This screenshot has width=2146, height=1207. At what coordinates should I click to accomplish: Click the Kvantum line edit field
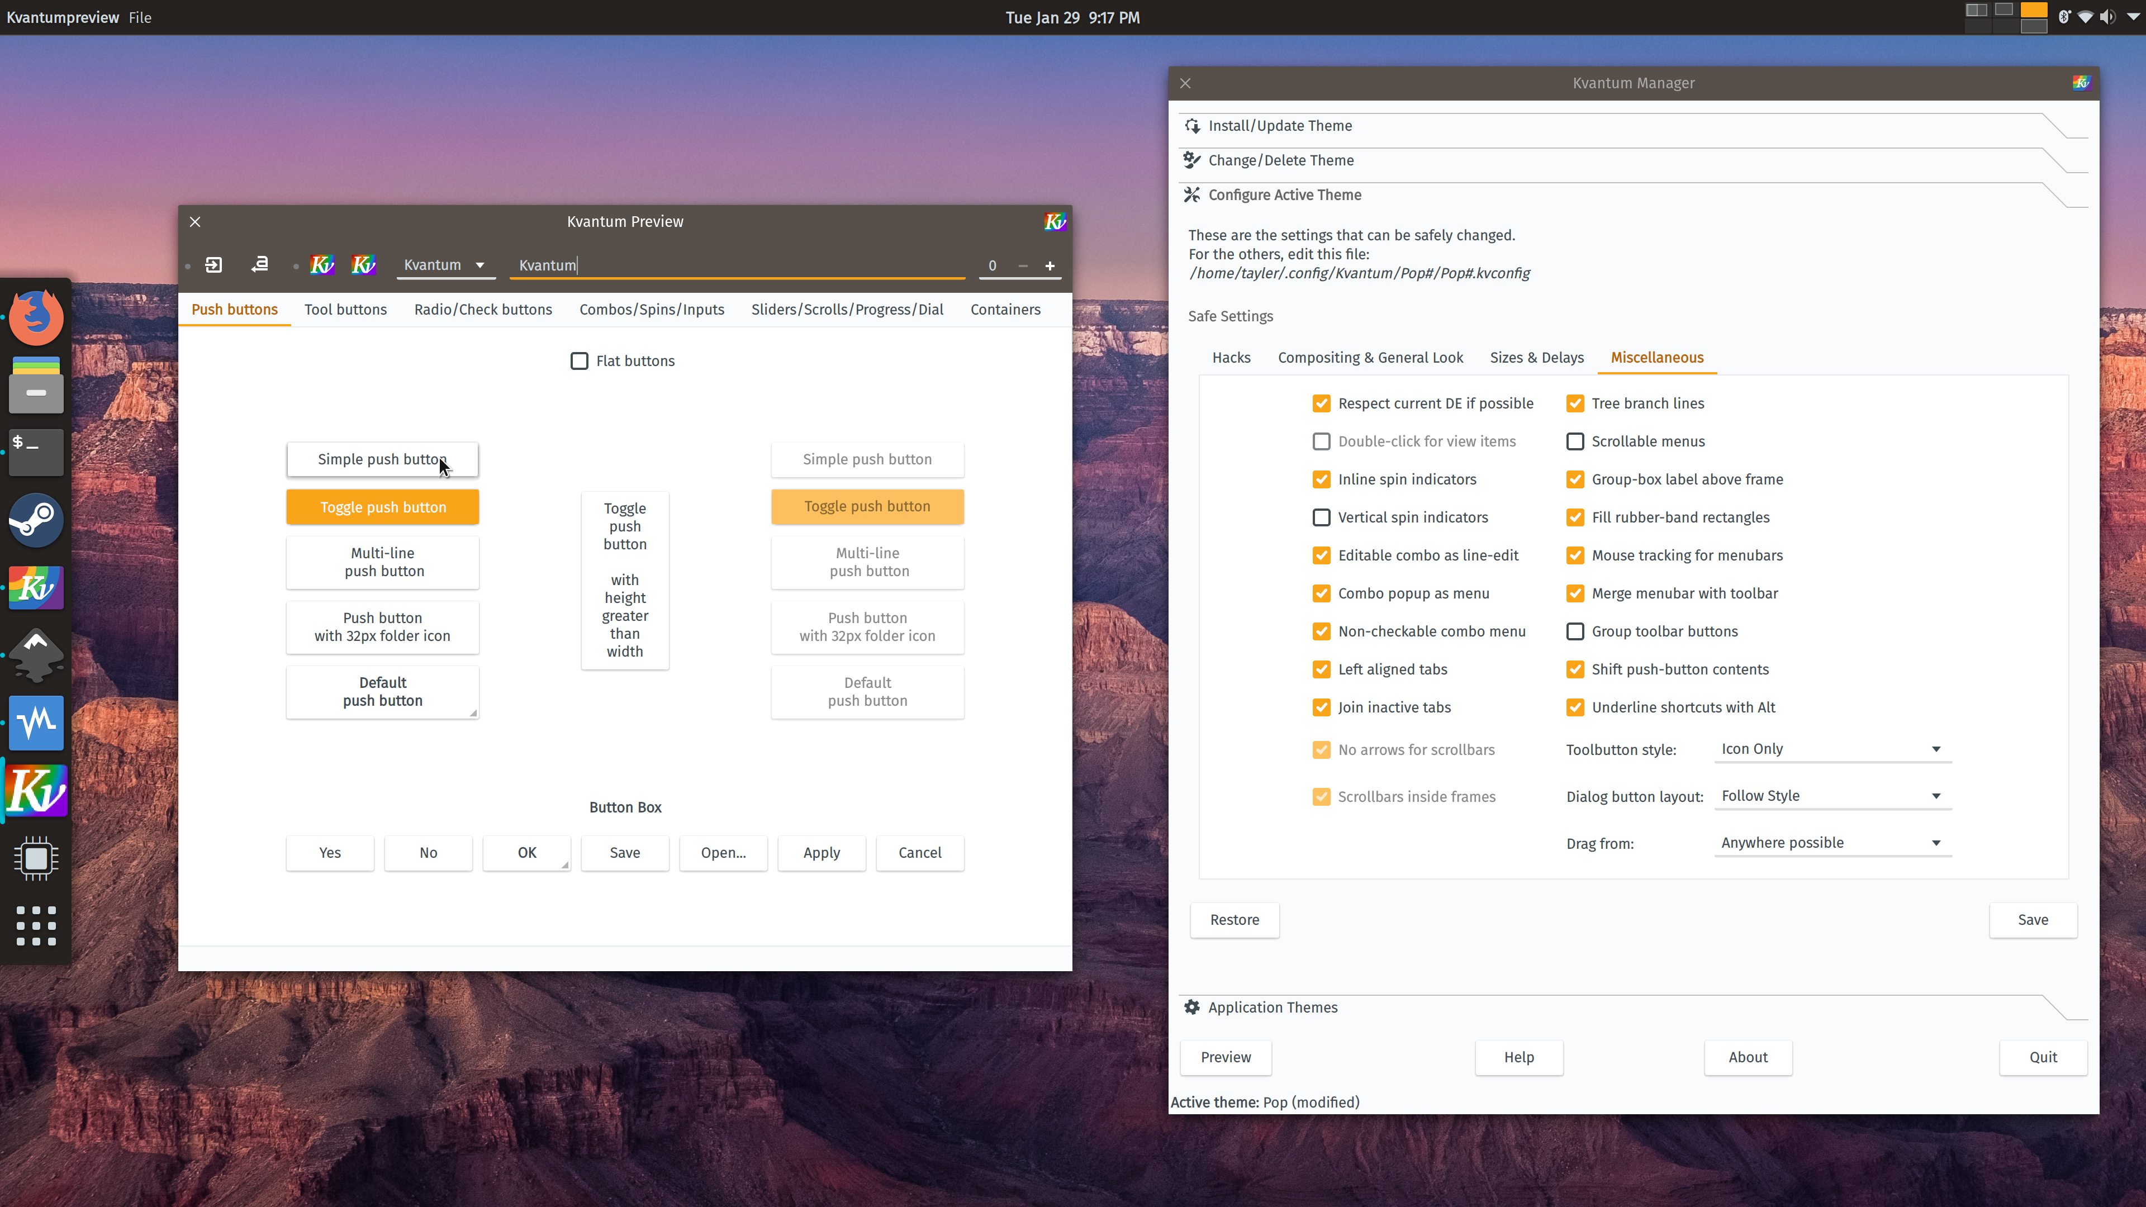coord(737,265)
